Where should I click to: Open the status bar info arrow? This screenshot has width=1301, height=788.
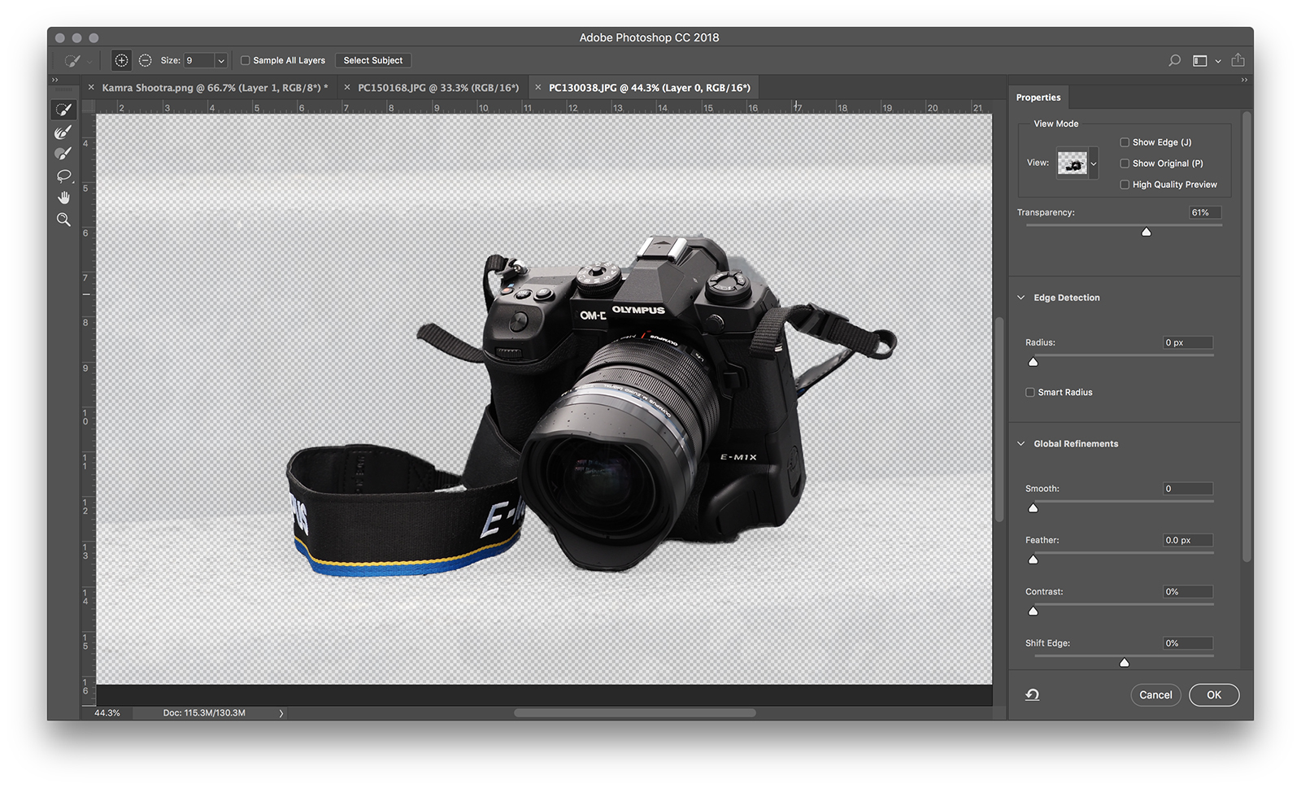(281, 713)
